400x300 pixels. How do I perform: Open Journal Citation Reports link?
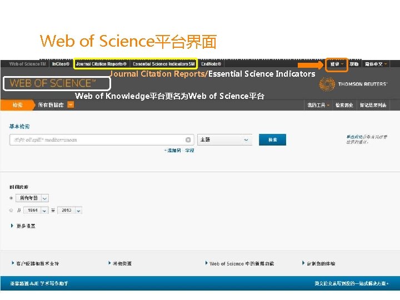[x=101, y=64]
